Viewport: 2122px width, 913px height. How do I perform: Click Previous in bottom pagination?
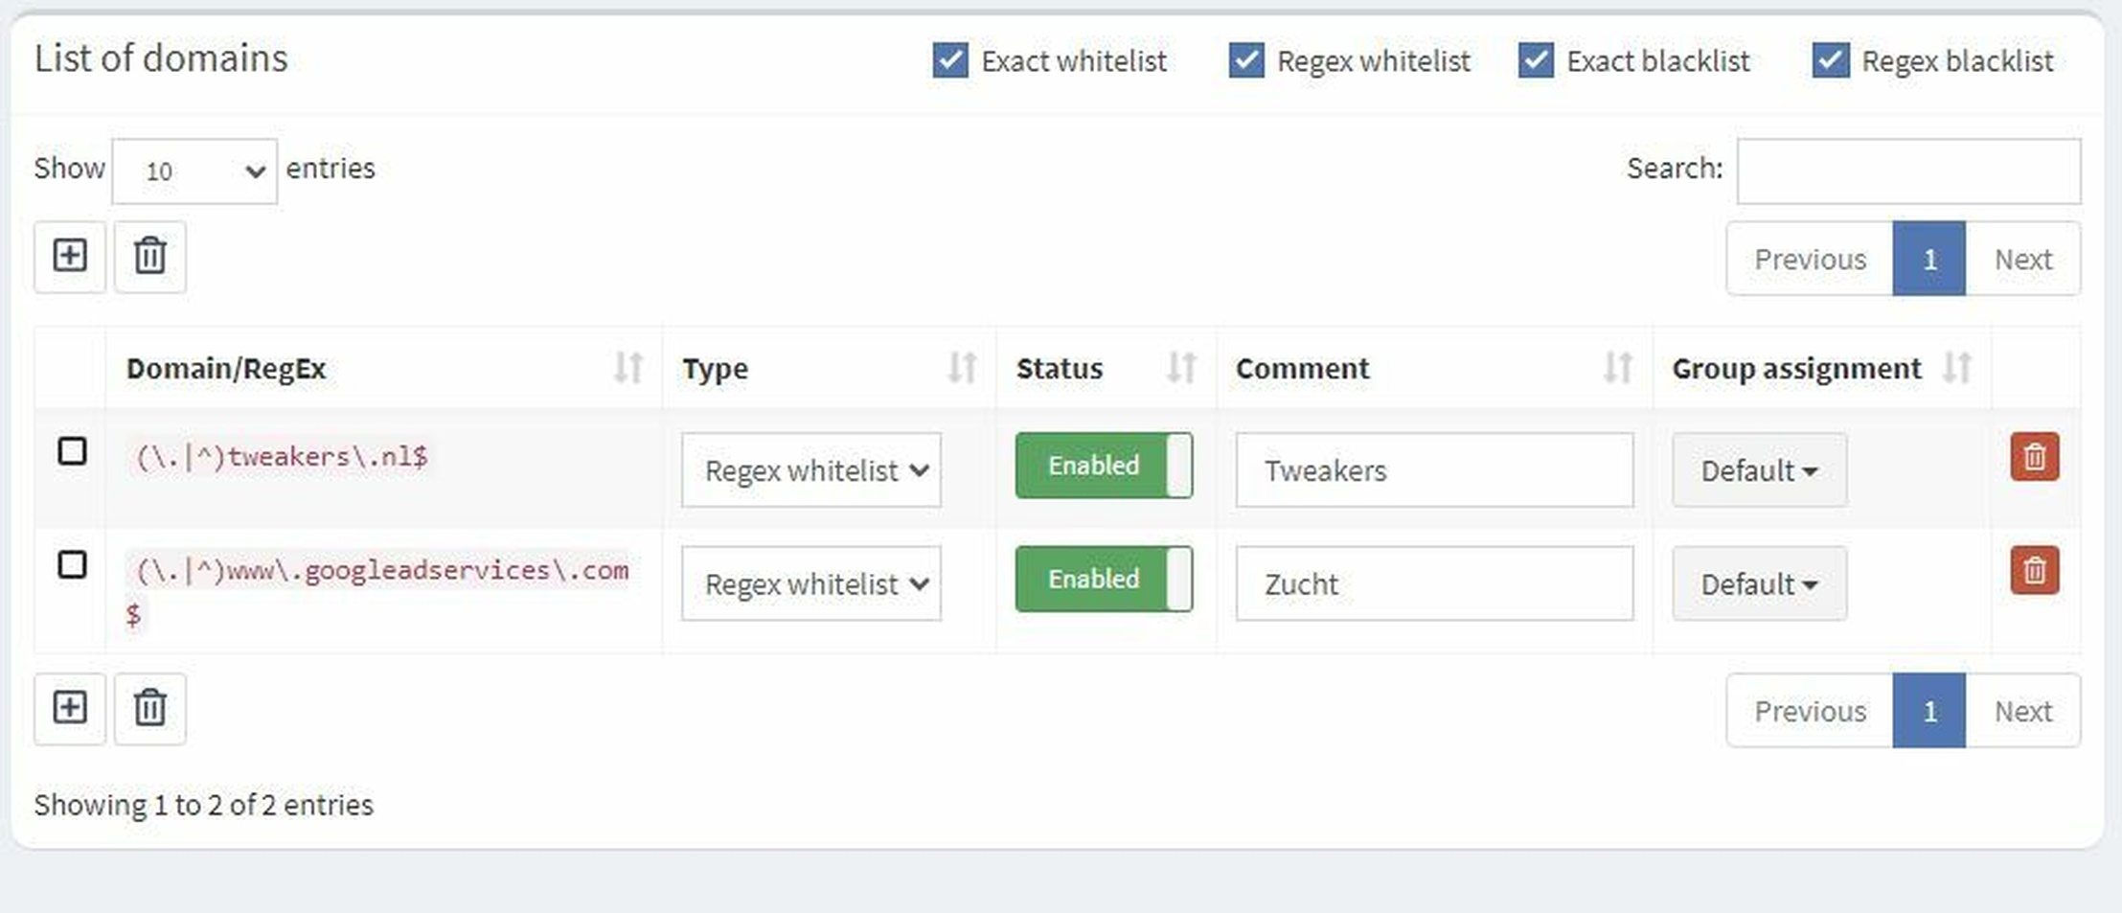coord(1810,711)
